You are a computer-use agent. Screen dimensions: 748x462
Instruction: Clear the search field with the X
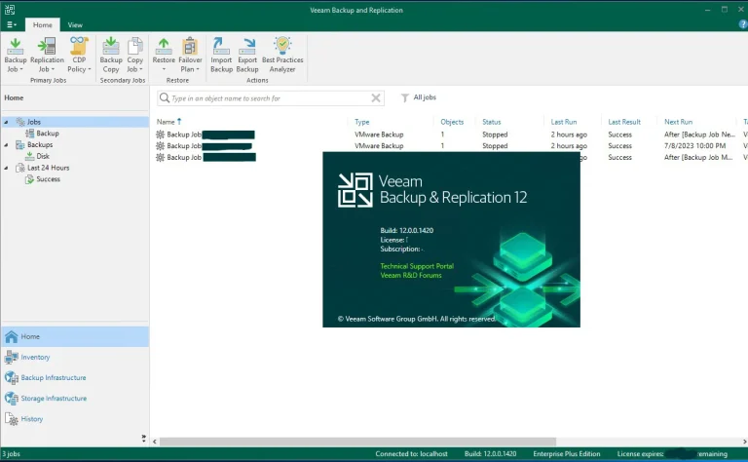pos(376,97)
